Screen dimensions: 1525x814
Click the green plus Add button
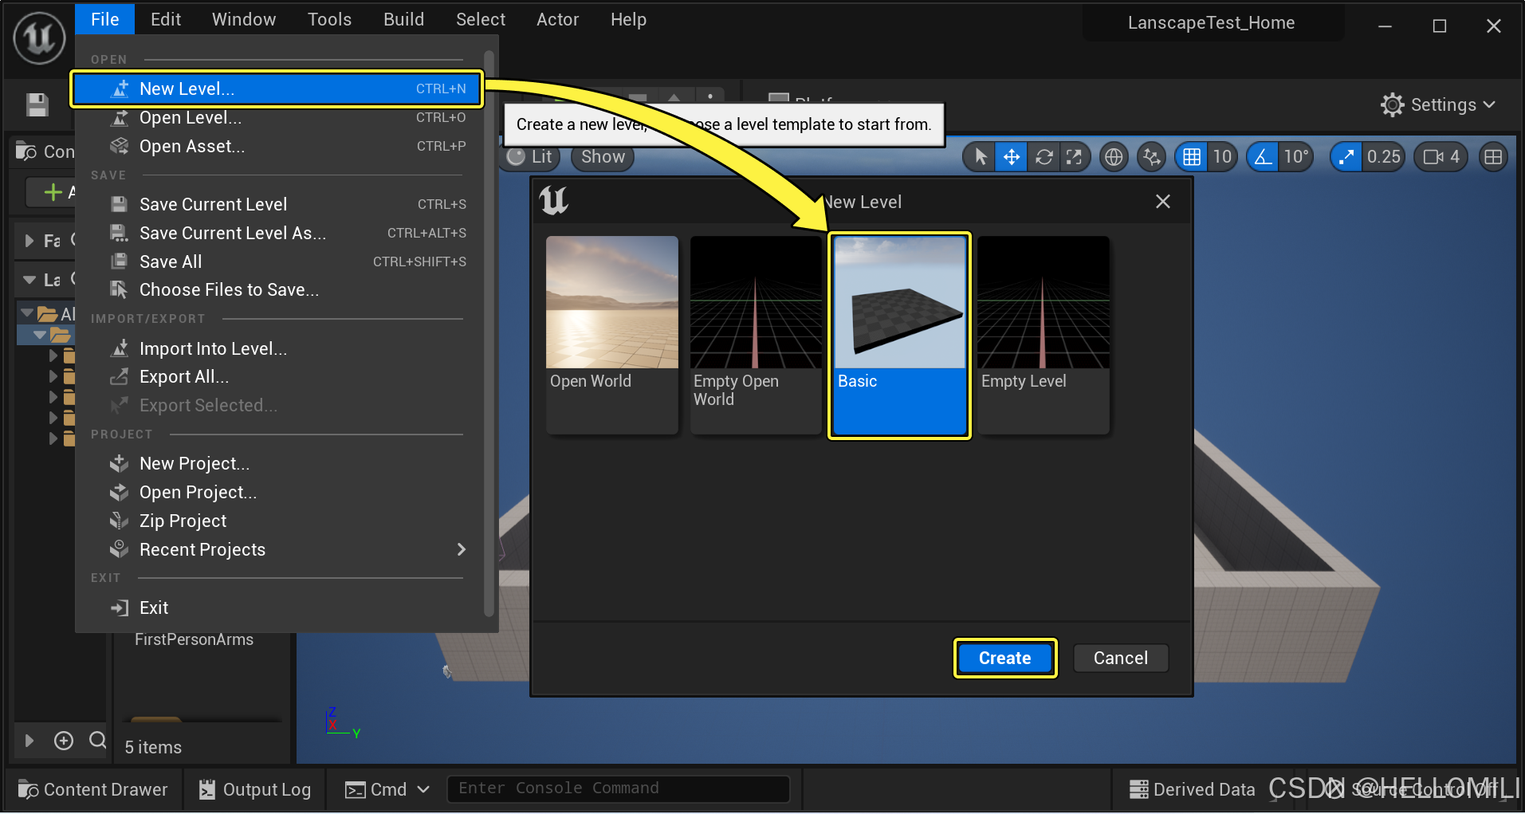(53, 192)
